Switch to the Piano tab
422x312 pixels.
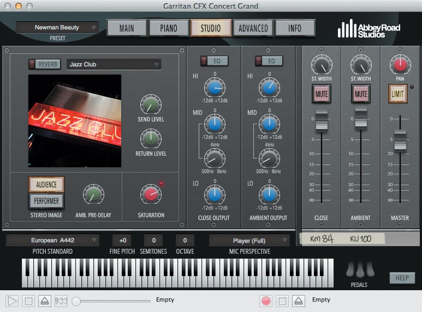[x=169, y=28]
